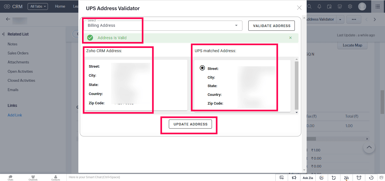Screen dimensions: 385x181
Task: Open the user profile avatar
Action: pyautogui.click(x=362, y=6)
